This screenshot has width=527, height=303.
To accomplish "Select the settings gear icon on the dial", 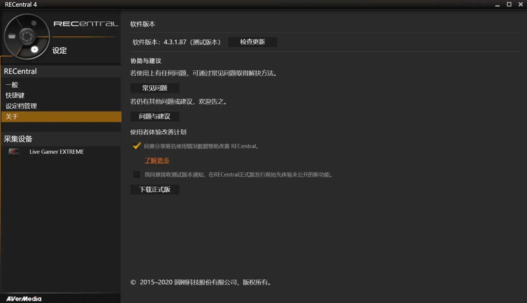I will (34, 49).
